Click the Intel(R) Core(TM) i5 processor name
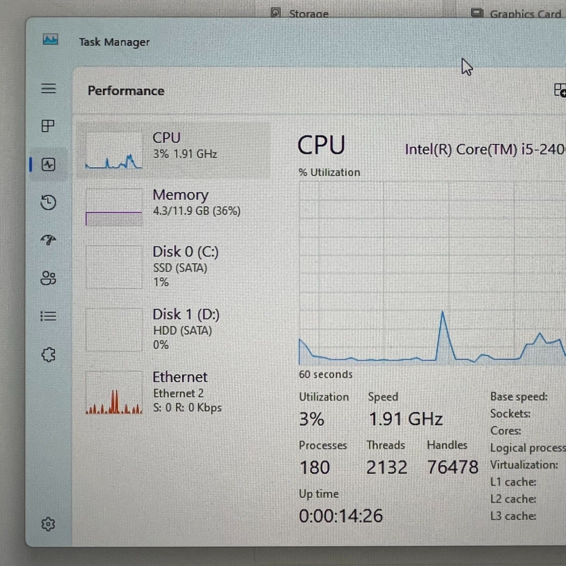 485,149
